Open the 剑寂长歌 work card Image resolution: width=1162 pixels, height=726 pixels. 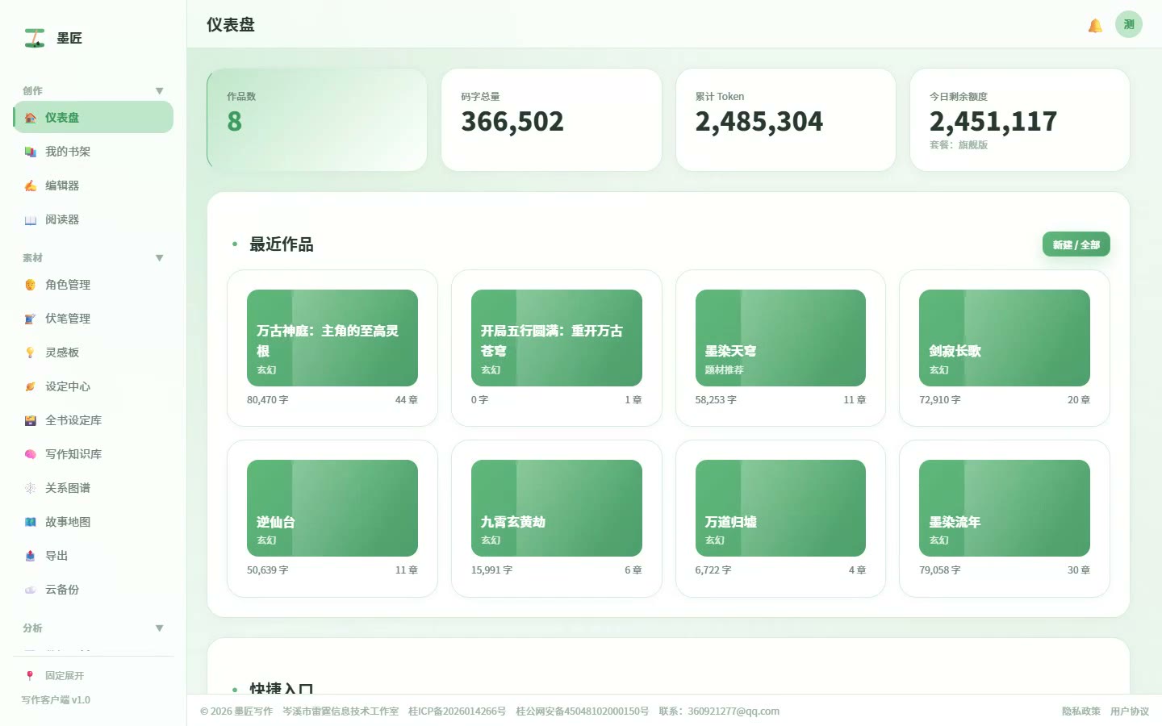(1005, 348)
